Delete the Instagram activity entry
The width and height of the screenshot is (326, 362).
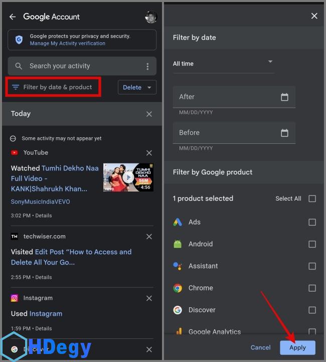click(149, 299)
